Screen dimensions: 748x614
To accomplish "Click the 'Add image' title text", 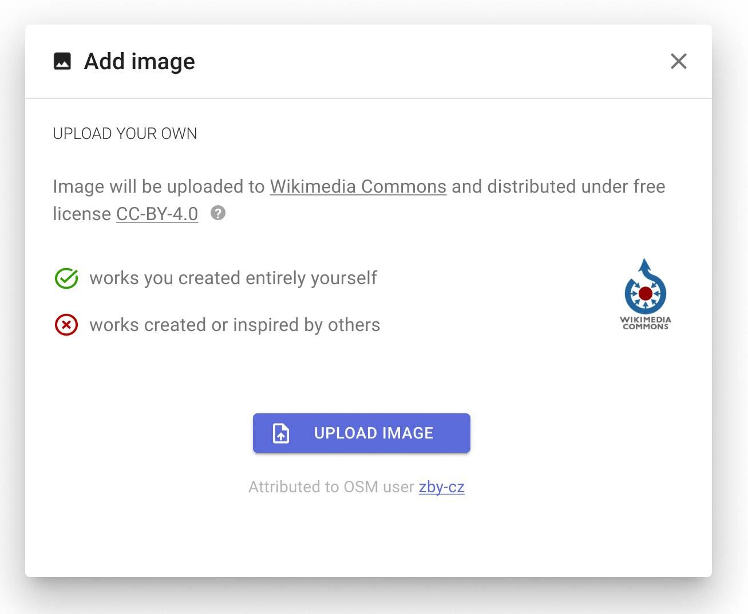I will point(140,62).
